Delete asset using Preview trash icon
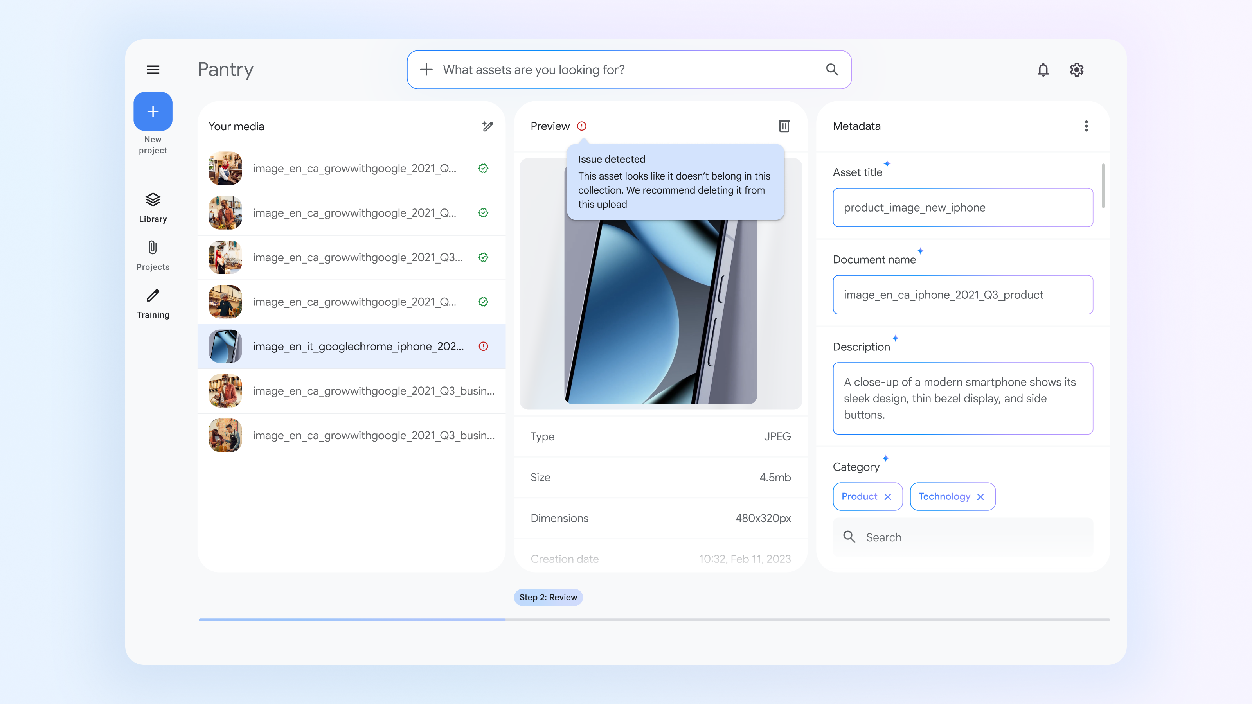1252x704 pixels. coord(784,126)
